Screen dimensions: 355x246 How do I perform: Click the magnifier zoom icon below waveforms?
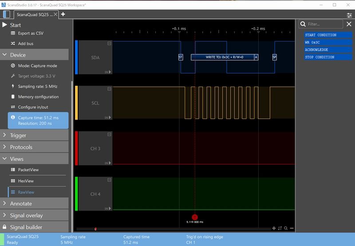point(286,228)
